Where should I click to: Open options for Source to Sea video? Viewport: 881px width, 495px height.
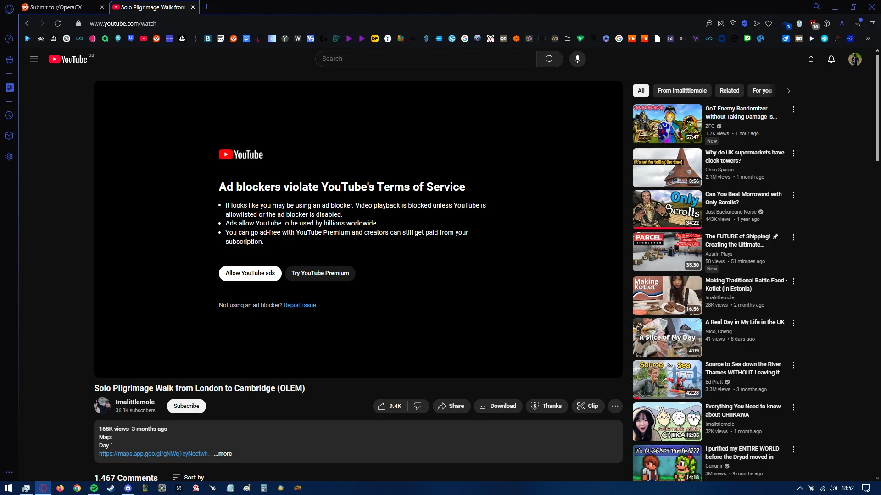click(793, 365)
